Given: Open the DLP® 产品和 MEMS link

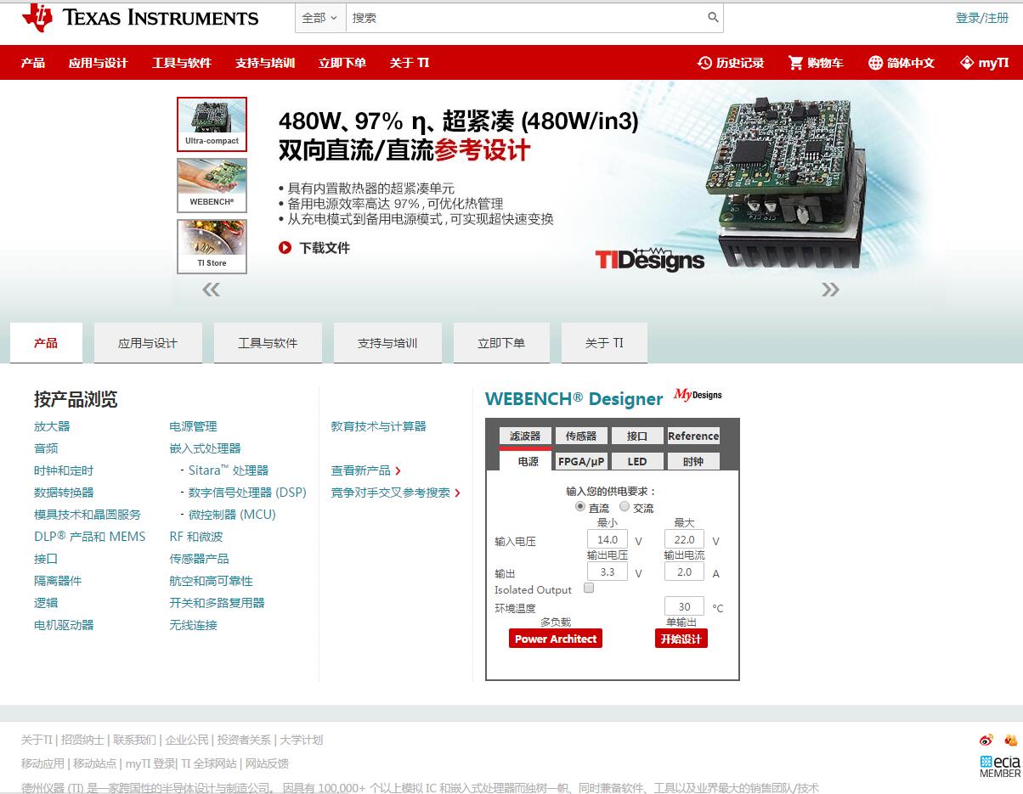Looking at the screenshot, I should click(x=90, y=537).
